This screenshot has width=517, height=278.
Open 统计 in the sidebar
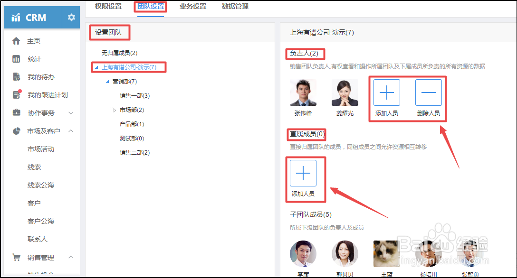pyautogui.click(x=34, y=59)
